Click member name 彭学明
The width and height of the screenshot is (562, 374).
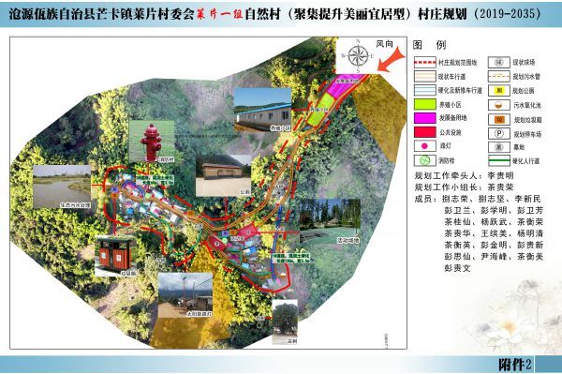[495, 211]
